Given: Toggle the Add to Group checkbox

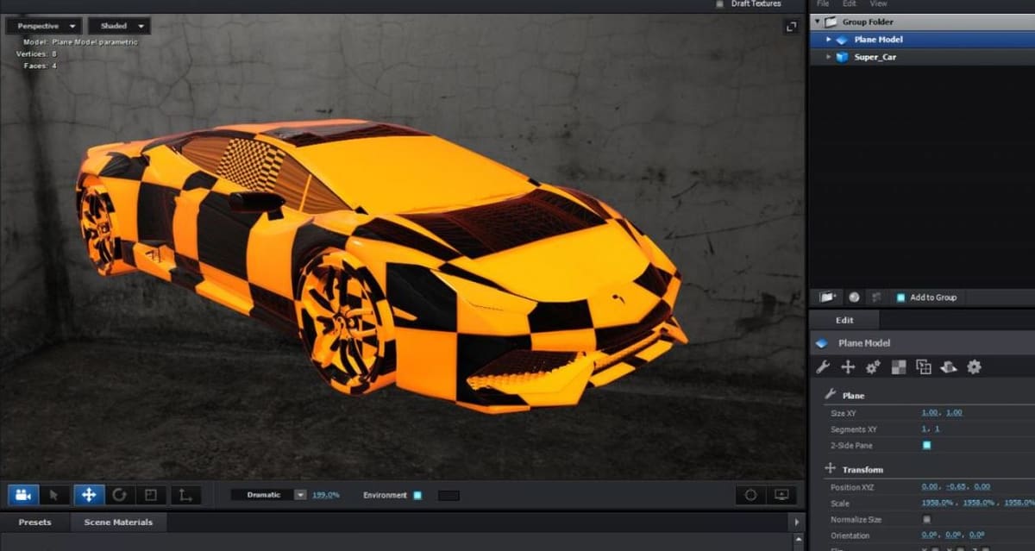Looking at the screenshot, I should click(x=900, y=297).
